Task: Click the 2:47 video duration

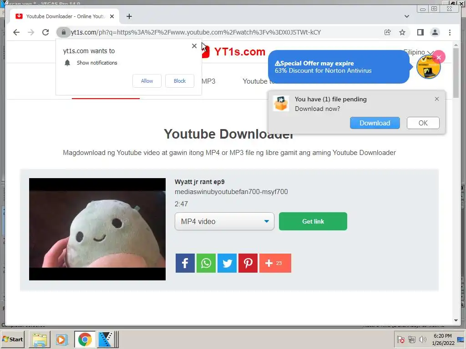Action: pos(181,204)
